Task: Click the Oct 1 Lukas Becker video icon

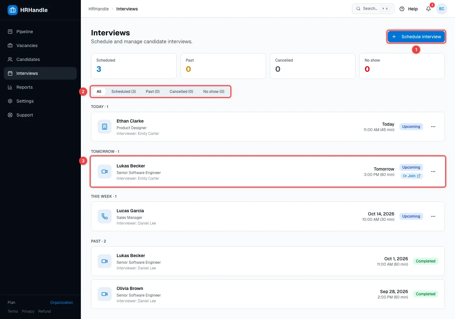Action: pos(105,261)
